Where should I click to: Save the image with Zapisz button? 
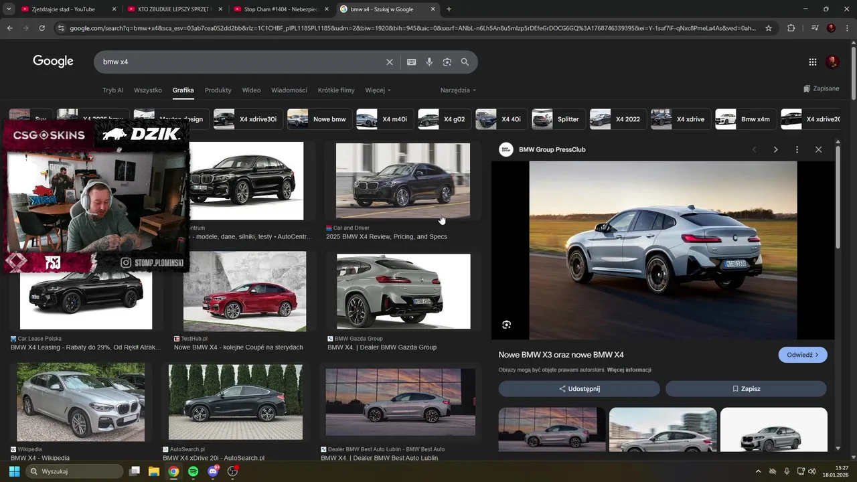click(x=746, y=389)
